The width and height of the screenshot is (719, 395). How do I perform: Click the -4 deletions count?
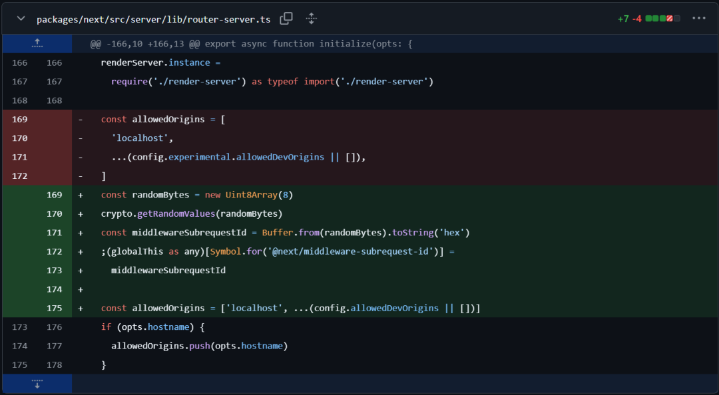coord(636,19)
